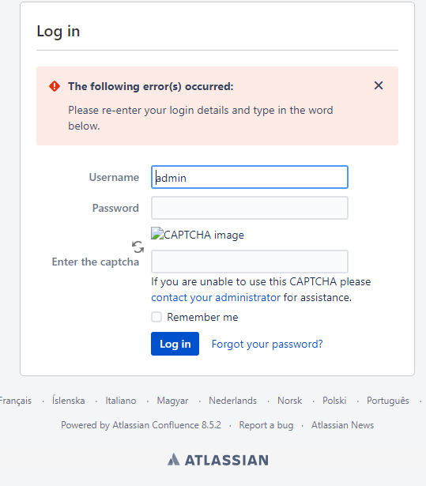Open the Report a bug link
Image resolution: width=426 pixels, height=486 pixels.
coord(266,425)
